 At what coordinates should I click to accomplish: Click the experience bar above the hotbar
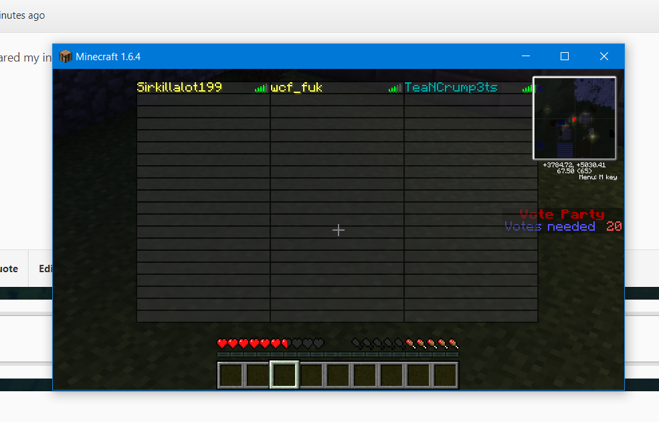[x=338, y=354]
